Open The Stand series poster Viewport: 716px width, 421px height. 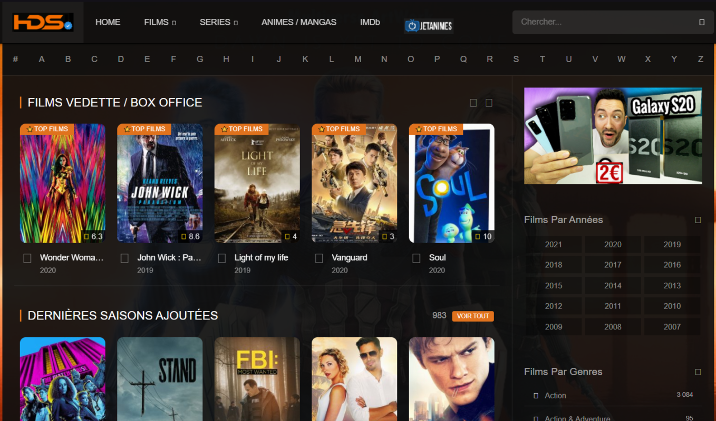tap(160, 379)
